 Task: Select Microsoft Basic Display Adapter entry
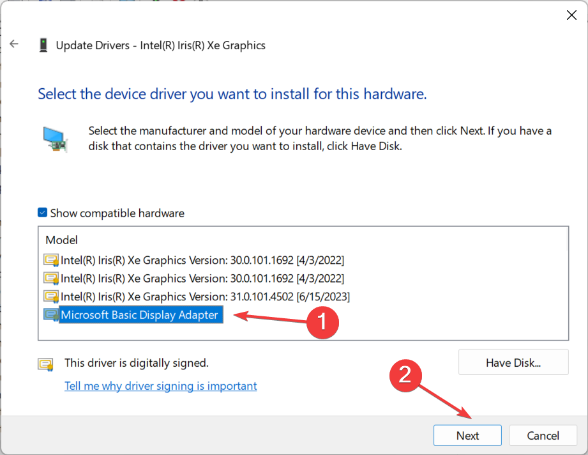141,314
